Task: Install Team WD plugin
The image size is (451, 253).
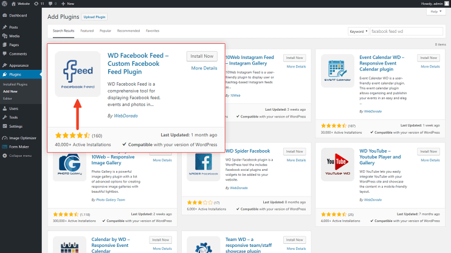Action: coord(295,240)
